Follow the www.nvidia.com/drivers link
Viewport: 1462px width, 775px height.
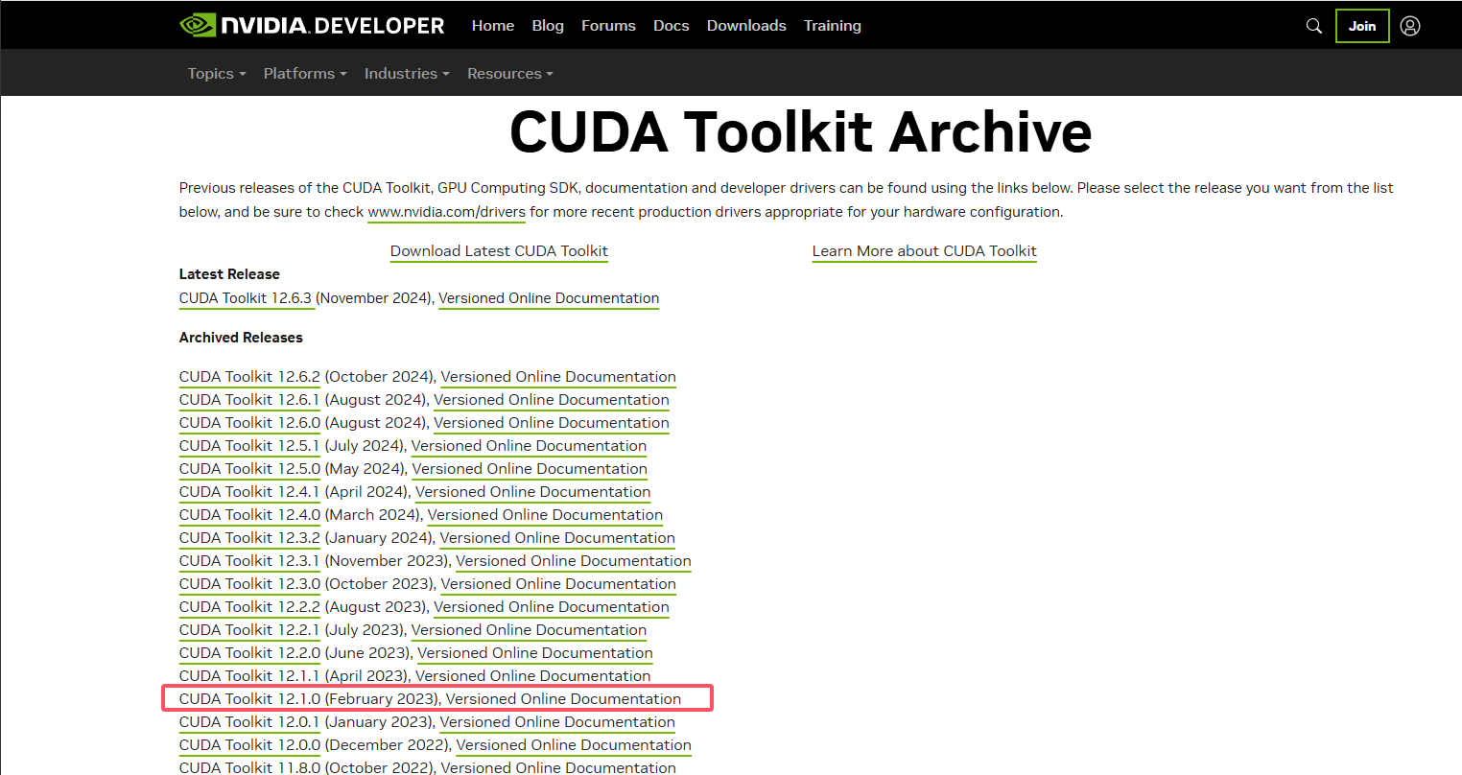point(447,212)
